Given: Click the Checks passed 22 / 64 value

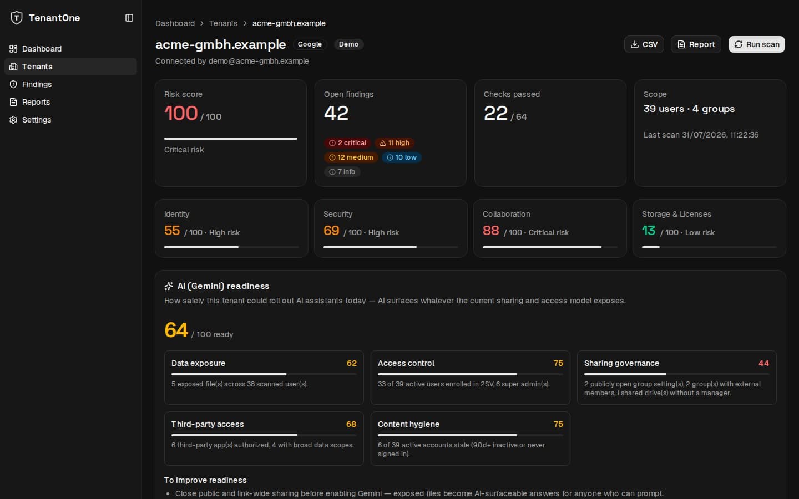Looking at the screenshot, I should [x=505, y=114].
